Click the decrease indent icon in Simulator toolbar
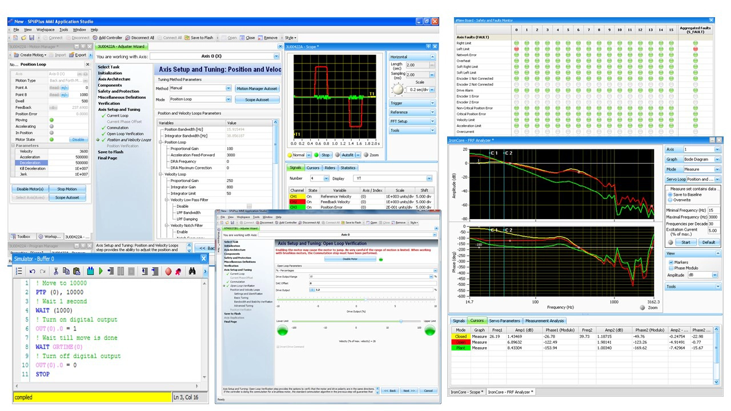Image resolution: width=731 pixels, height=411 pixels. 145,271
